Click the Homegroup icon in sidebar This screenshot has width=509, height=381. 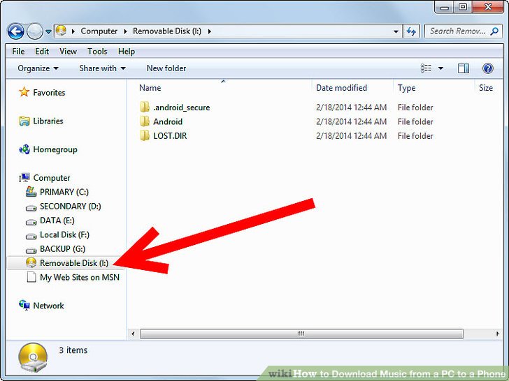click(x=24, y=149)
